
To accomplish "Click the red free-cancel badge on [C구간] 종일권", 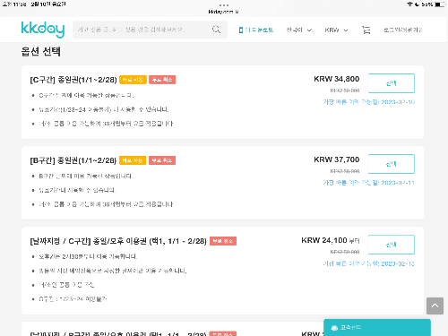I will pyautogui.click(x=162, y=80).
